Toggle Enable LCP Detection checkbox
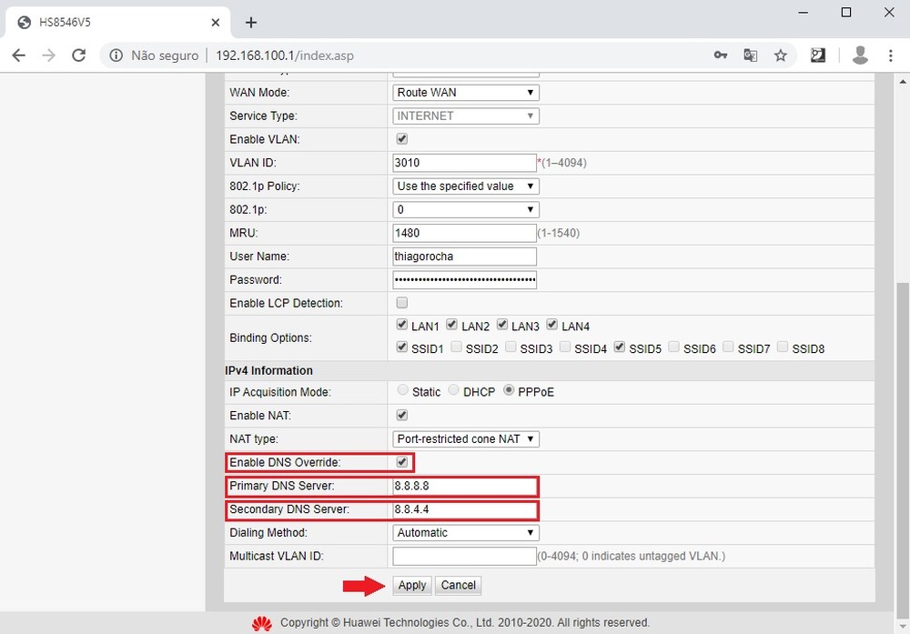This screenshot has width=910, height=634. (x=401, y=303)
